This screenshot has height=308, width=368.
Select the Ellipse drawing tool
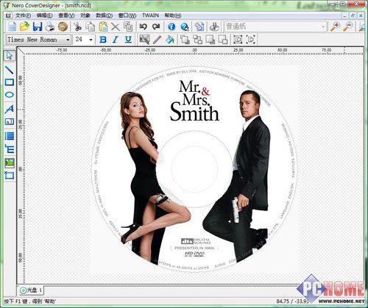point(10,95)
